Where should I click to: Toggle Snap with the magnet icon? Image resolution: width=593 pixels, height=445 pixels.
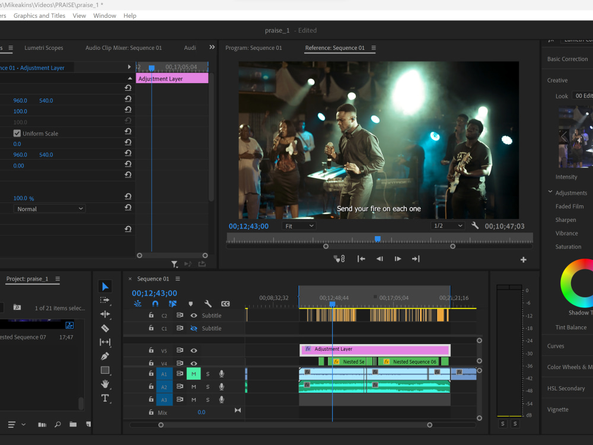[154, 303]
